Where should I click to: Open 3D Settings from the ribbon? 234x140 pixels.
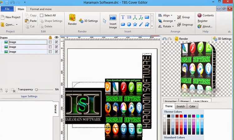point(88,21)
